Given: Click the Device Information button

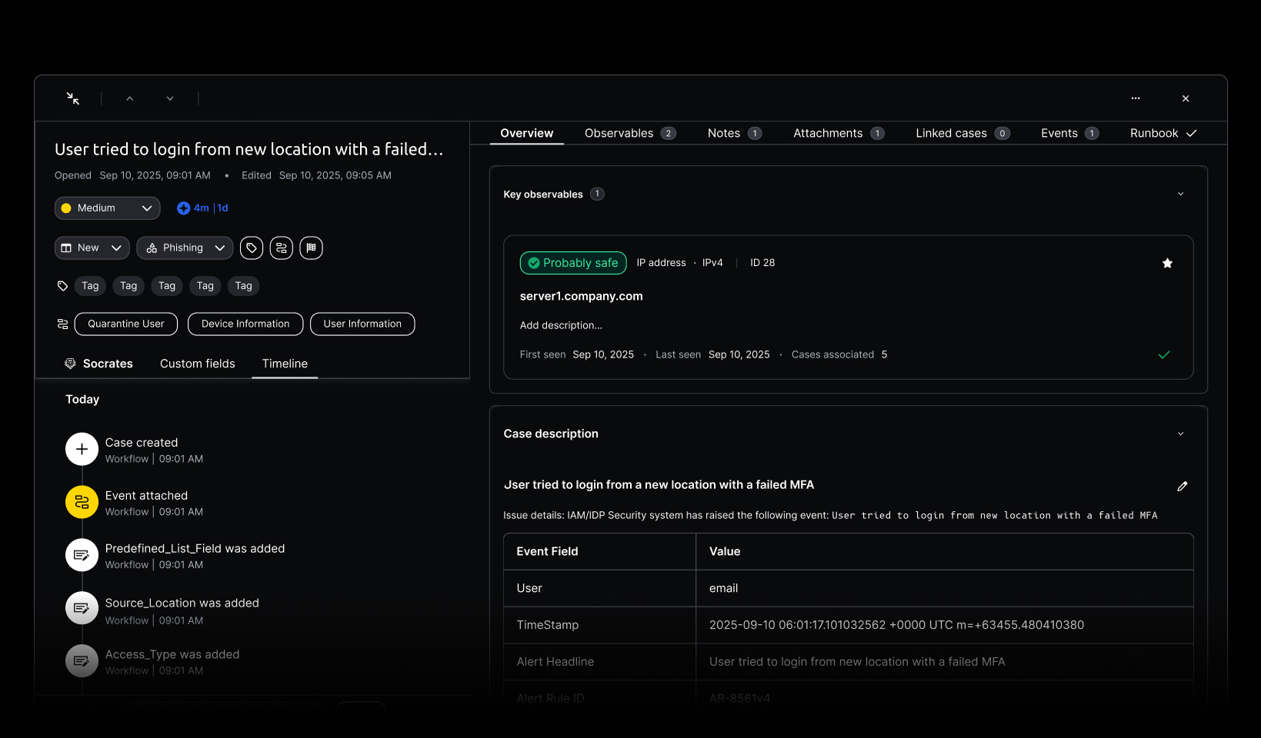Looking at the screenshot, I should [x=245, y=324].
